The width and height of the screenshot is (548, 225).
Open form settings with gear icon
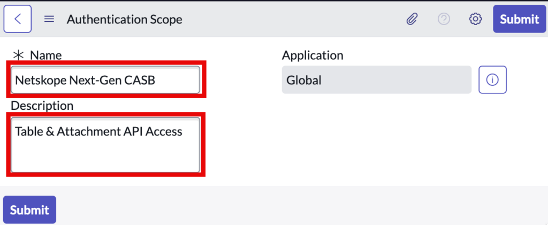coord(475,19)
